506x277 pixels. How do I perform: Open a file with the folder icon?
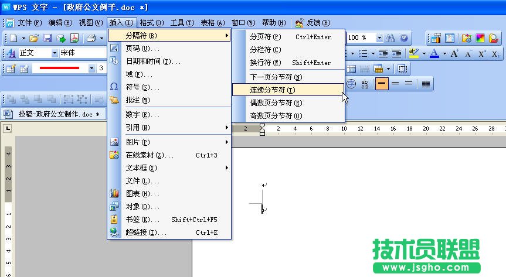pos(34,39)
